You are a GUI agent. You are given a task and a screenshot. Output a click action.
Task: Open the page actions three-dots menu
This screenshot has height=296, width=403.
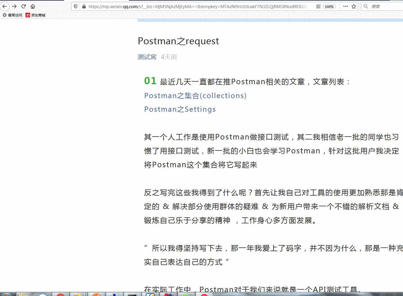click(x=346, y=6)
